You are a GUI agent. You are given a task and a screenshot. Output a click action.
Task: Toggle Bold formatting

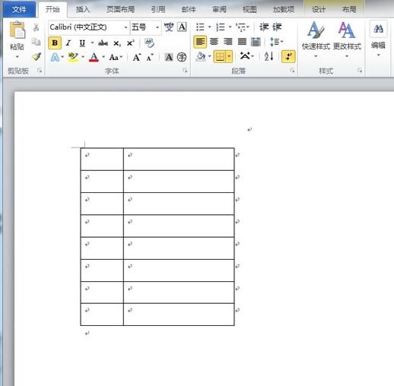pos(55,43)
